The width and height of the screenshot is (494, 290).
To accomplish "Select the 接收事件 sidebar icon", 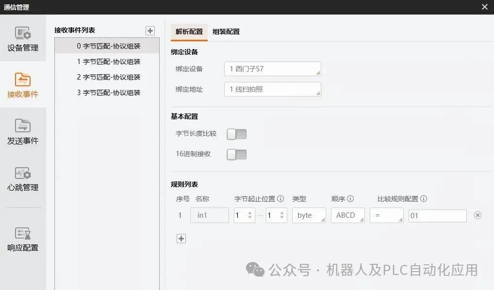I will click(x=23, y=80).
